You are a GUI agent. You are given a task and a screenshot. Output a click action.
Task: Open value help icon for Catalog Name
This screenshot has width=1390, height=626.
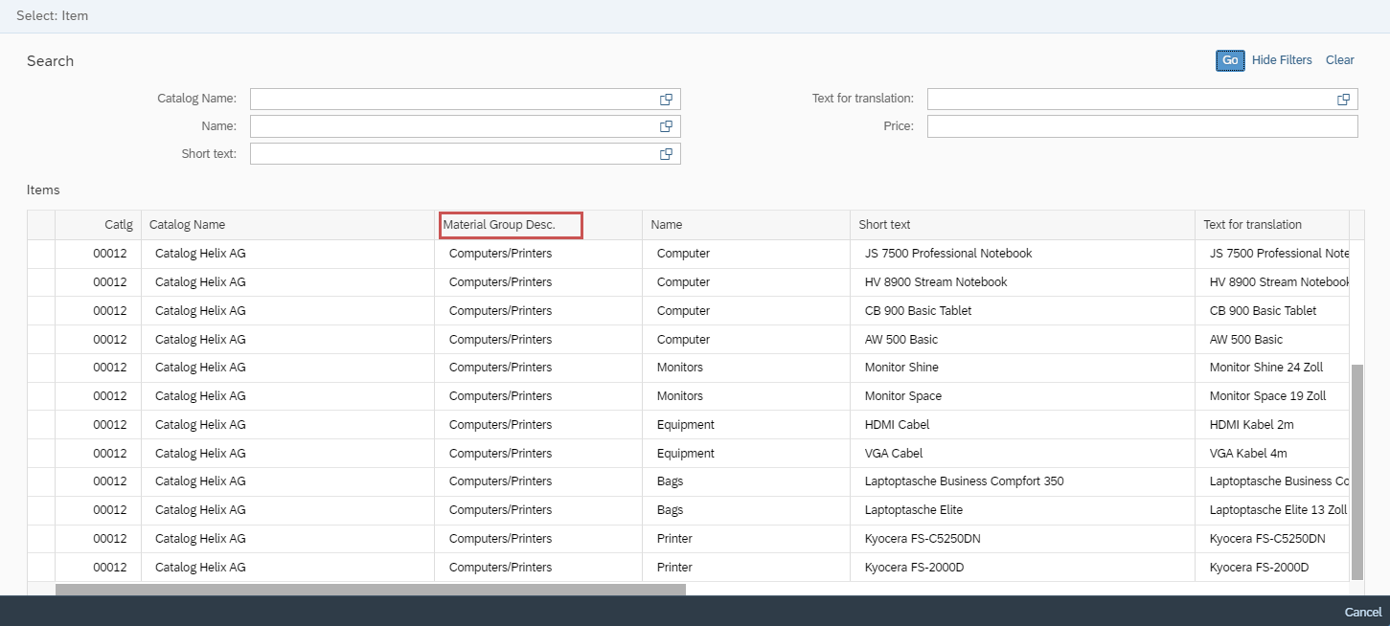pos(666,100)
